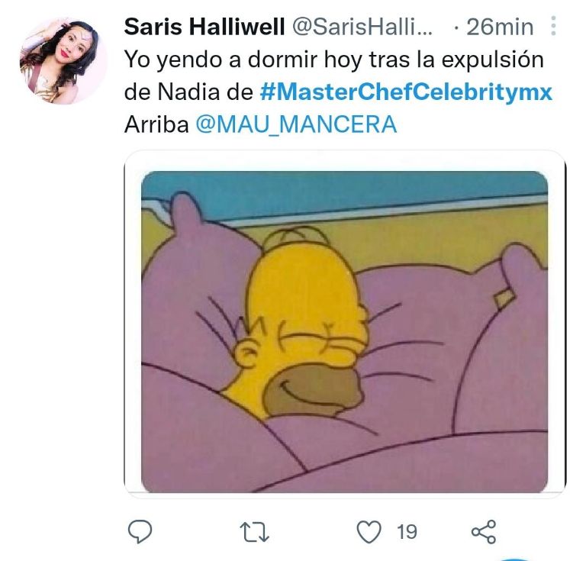
Task: Click the word "Arriba" in the tweet
Action: (156, 124)
